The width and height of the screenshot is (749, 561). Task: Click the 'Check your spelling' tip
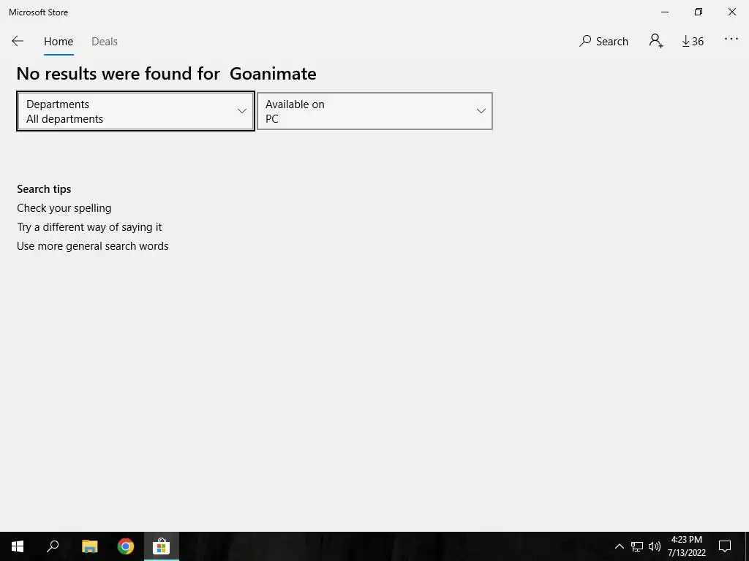coord(64,208)
